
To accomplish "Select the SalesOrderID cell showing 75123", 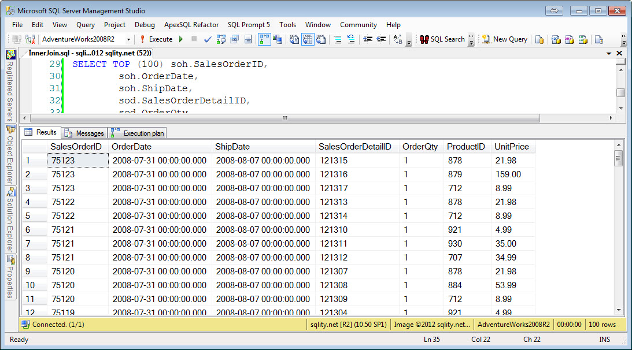I will 77,160.
